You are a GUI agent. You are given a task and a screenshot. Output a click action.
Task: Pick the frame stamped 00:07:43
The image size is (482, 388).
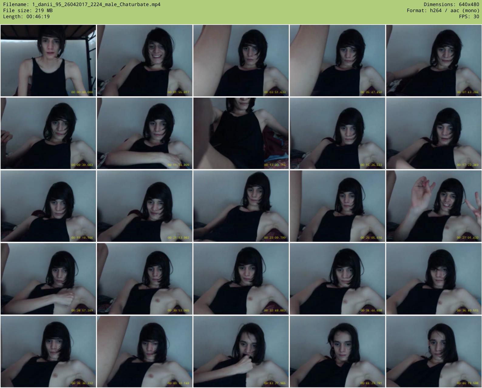(x=434, y=61)
